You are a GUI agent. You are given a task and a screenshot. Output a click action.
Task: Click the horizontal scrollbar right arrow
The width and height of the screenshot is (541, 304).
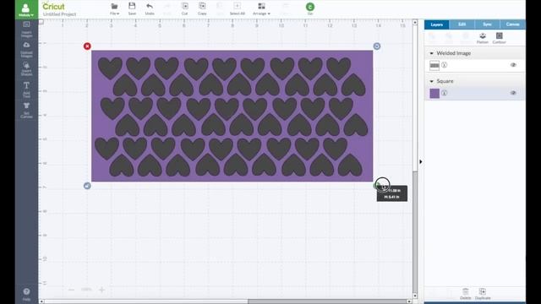pyautogui.click(x=409, y=301)
